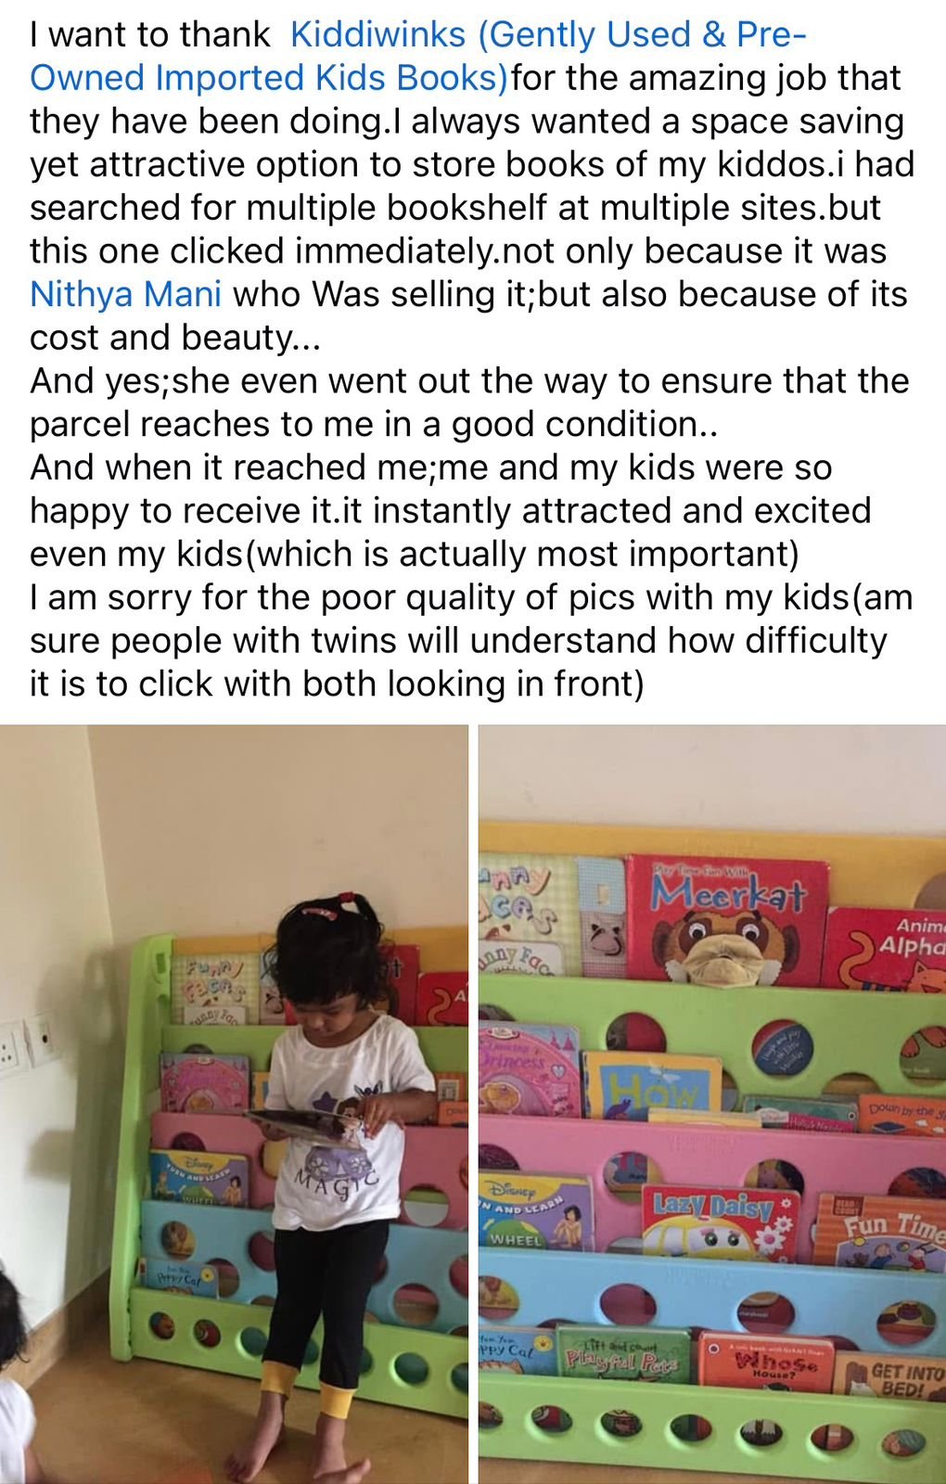This screenshot has height=1484, width=946.
Task: Click the yellow "How" book cover
Action: [x=652, y=1085]
